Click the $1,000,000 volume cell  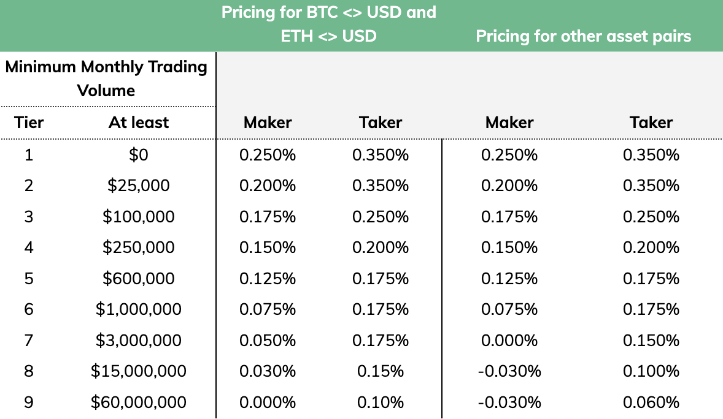(138, 309)
